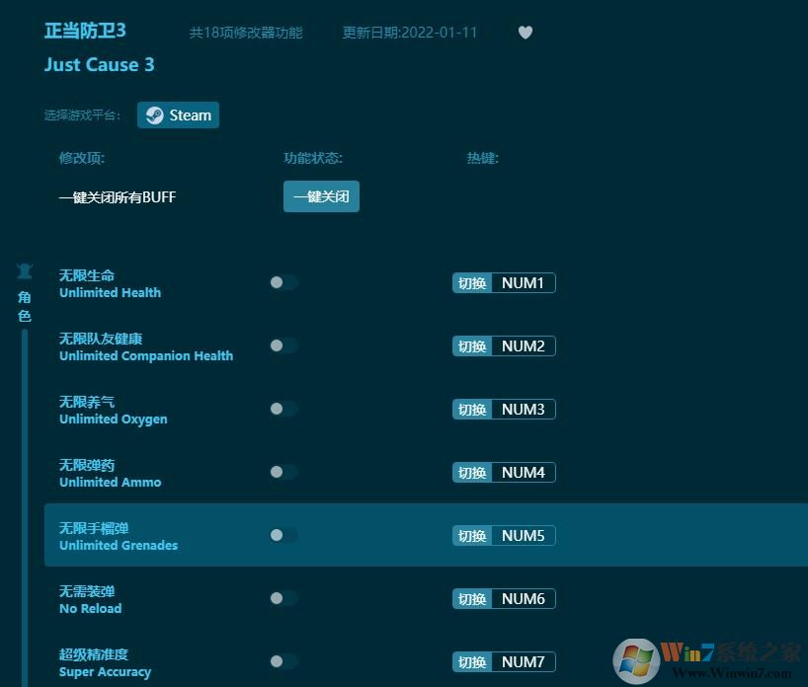Rebind the Unlimited Ammo NUM4 hotkey
Viewport: 808px width, 687px height.
[x=472, y=472]
